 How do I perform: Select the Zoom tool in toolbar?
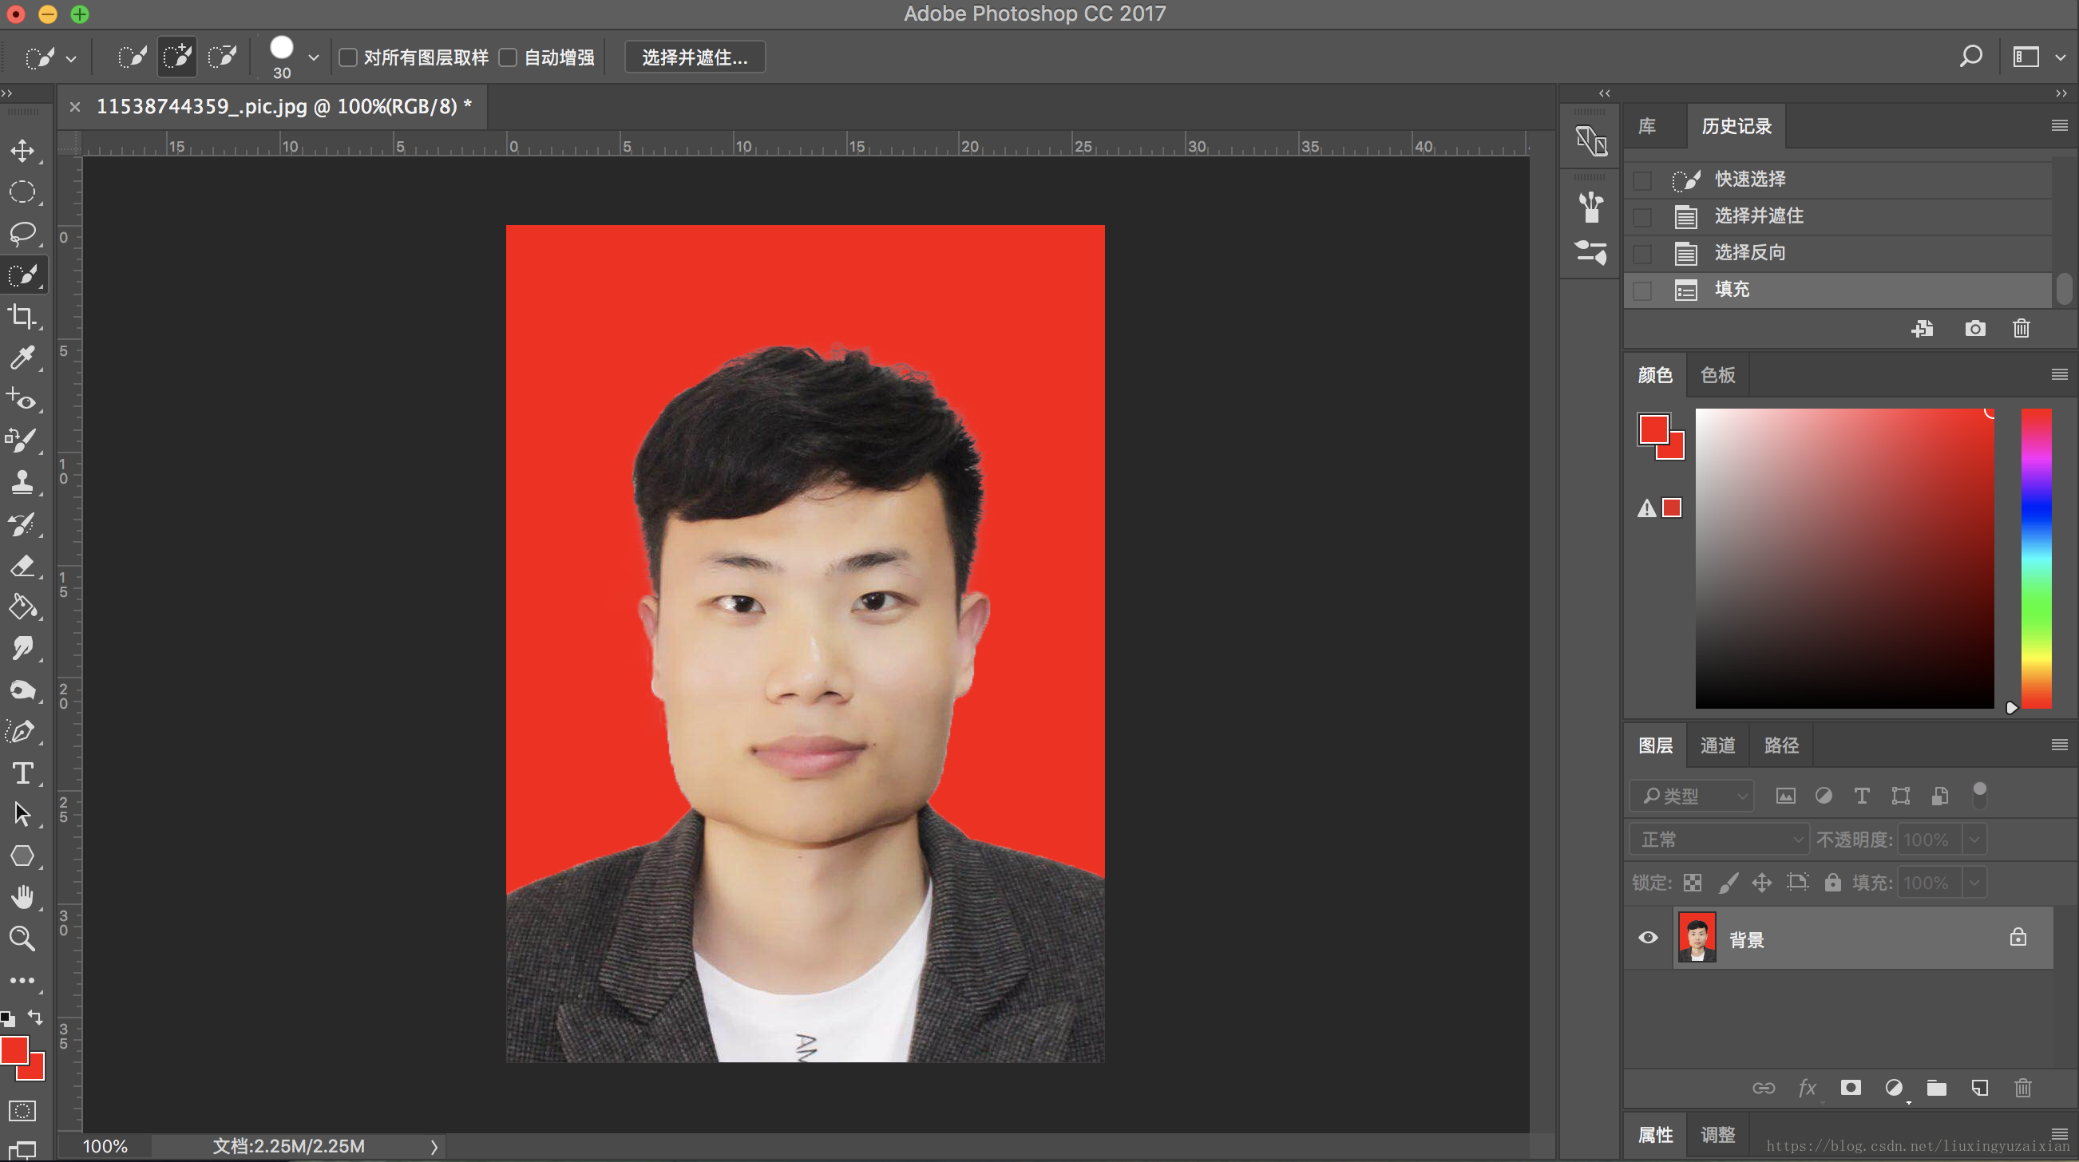[x=22, y=939]
